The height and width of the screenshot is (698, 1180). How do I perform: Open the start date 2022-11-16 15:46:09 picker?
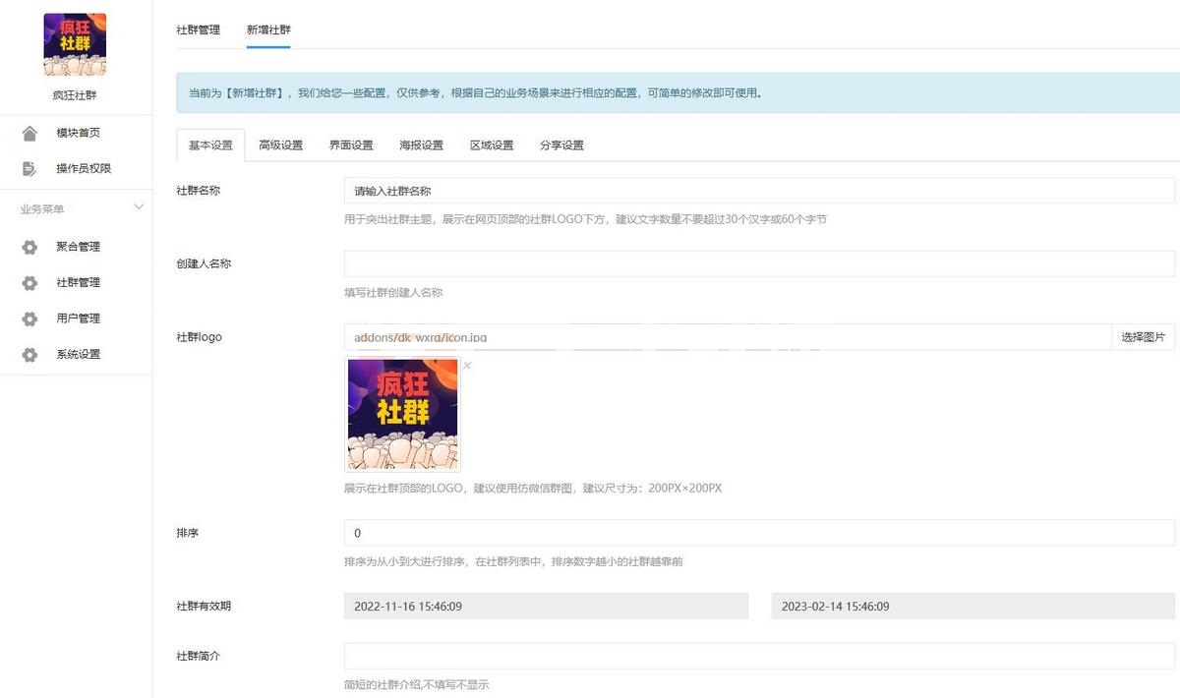coord(546,606)
